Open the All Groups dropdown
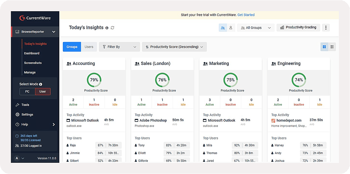 coord(256,28)
